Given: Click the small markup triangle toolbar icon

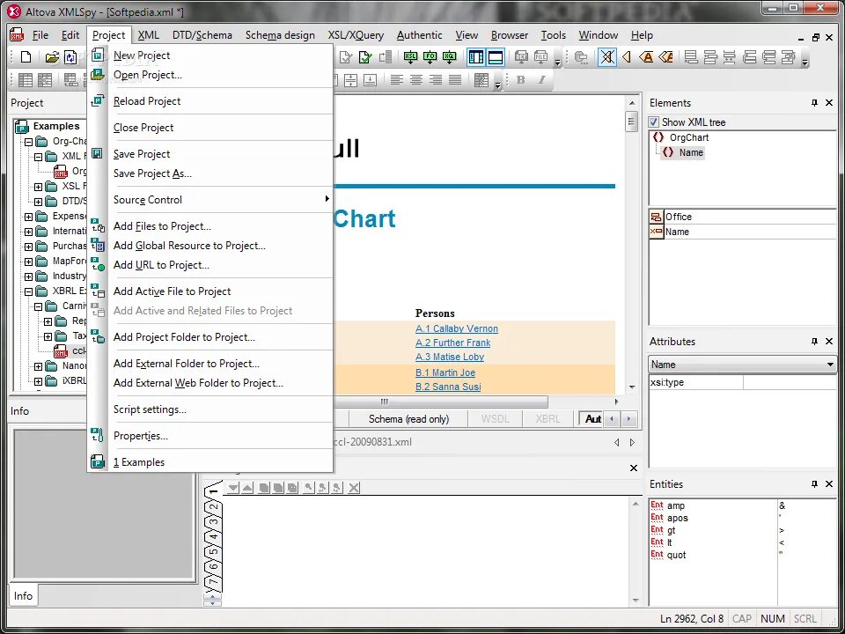Looking at the screenshot, I should tap(626, 56).
